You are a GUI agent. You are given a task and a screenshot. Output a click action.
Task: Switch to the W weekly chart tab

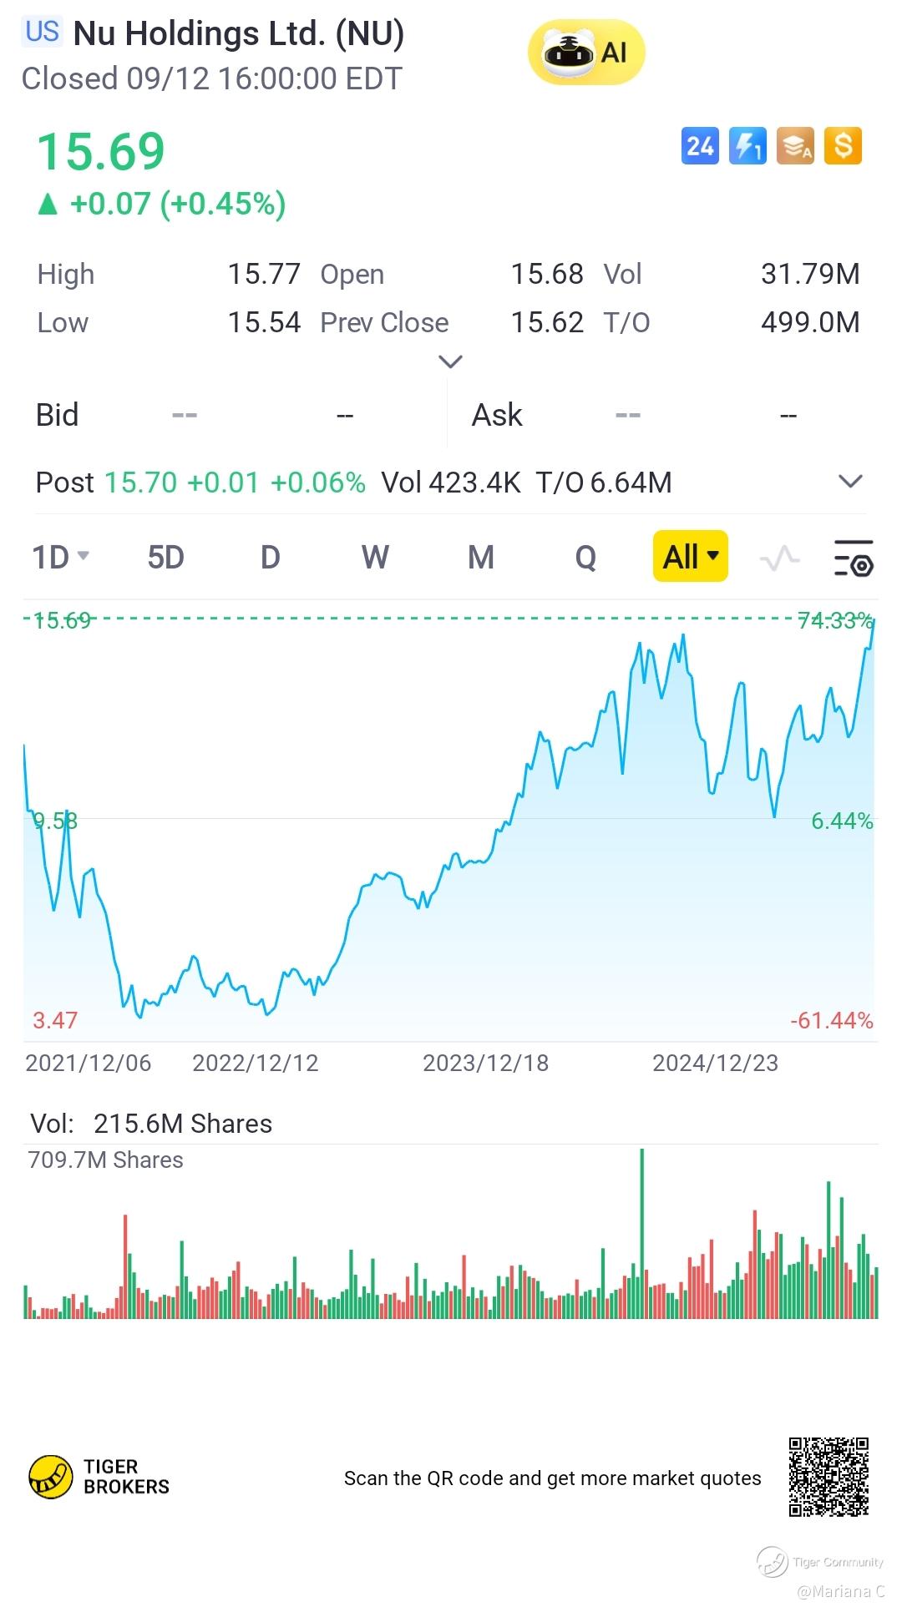pyautogui.click(x=375, y=557)
